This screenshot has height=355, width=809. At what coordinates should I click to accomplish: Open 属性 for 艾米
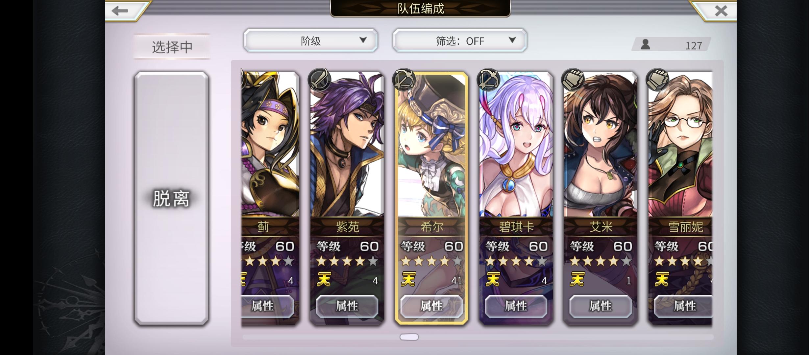pyautogui.click(x=601, y=306)
